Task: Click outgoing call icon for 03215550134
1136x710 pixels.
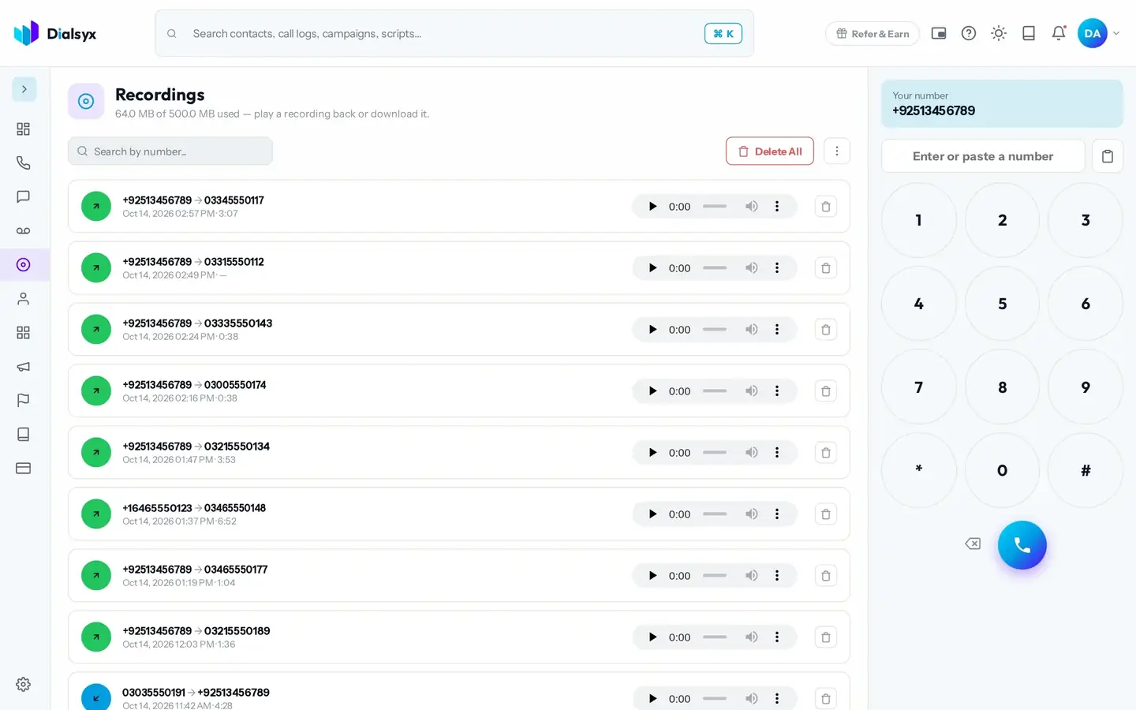Action: 96,452
